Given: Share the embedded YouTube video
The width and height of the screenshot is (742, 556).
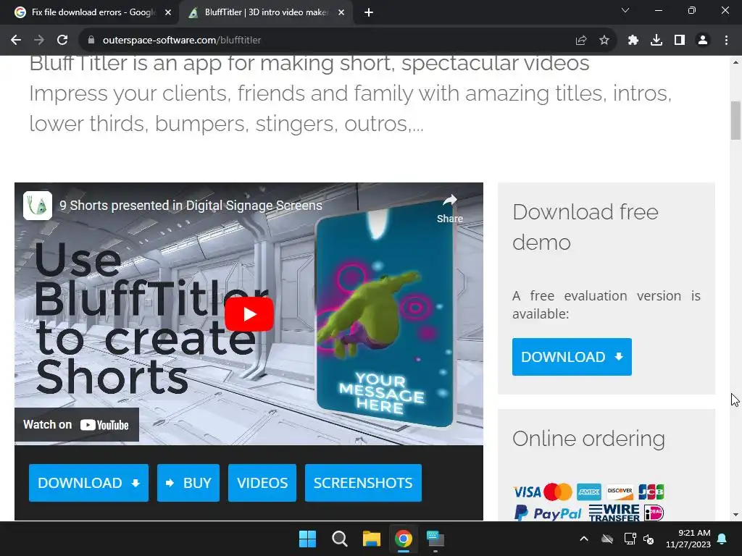Looking at the screenshot, I should (x=449, y=208).
